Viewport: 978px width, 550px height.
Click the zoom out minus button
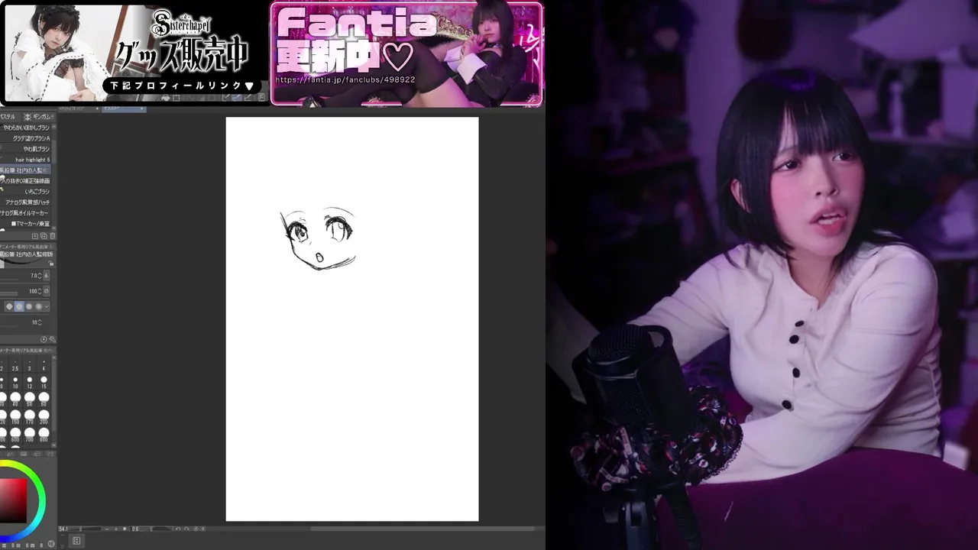tap(107, 529)
